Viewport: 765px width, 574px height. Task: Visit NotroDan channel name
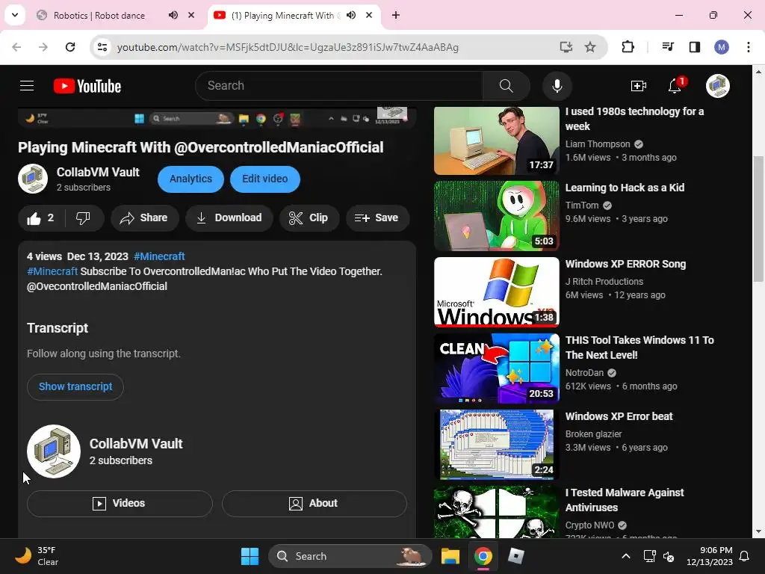[x=584, y=373]
